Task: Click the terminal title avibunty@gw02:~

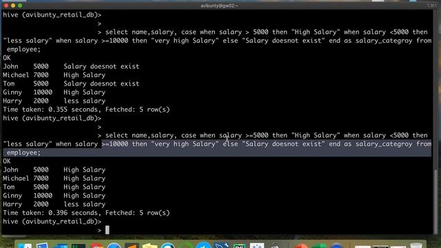Action: 219,6
